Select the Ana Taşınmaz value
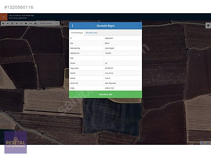The image size is (211, 158). coord(110,83)
